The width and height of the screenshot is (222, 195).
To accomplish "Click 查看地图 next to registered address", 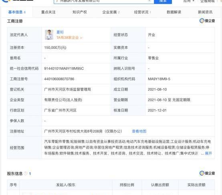I will (139, 131).
